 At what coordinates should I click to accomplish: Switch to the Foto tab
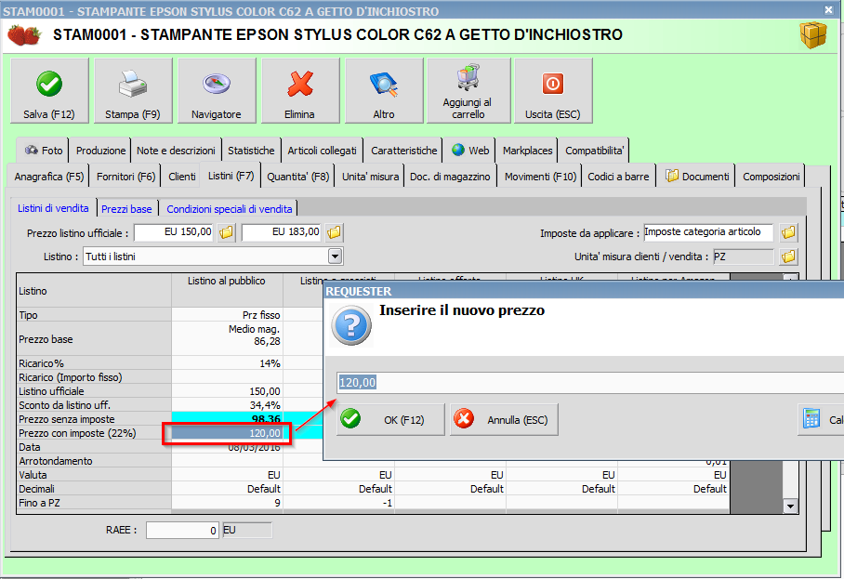pyautogui.click(x=43, y=151)
